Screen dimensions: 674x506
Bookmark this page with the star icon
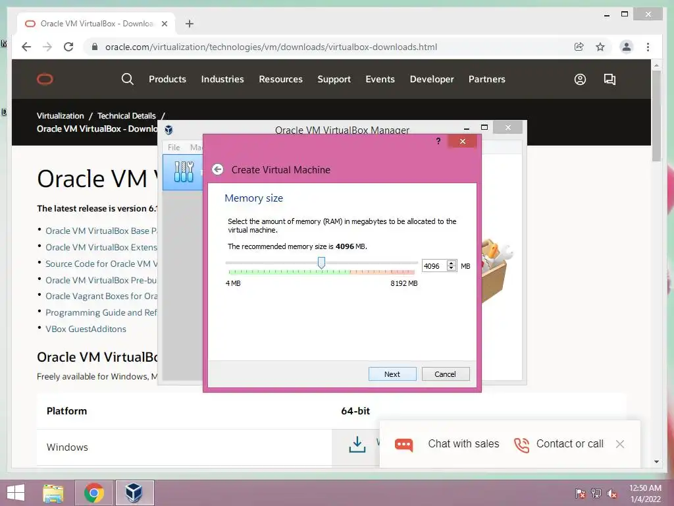tap(600, 47)
